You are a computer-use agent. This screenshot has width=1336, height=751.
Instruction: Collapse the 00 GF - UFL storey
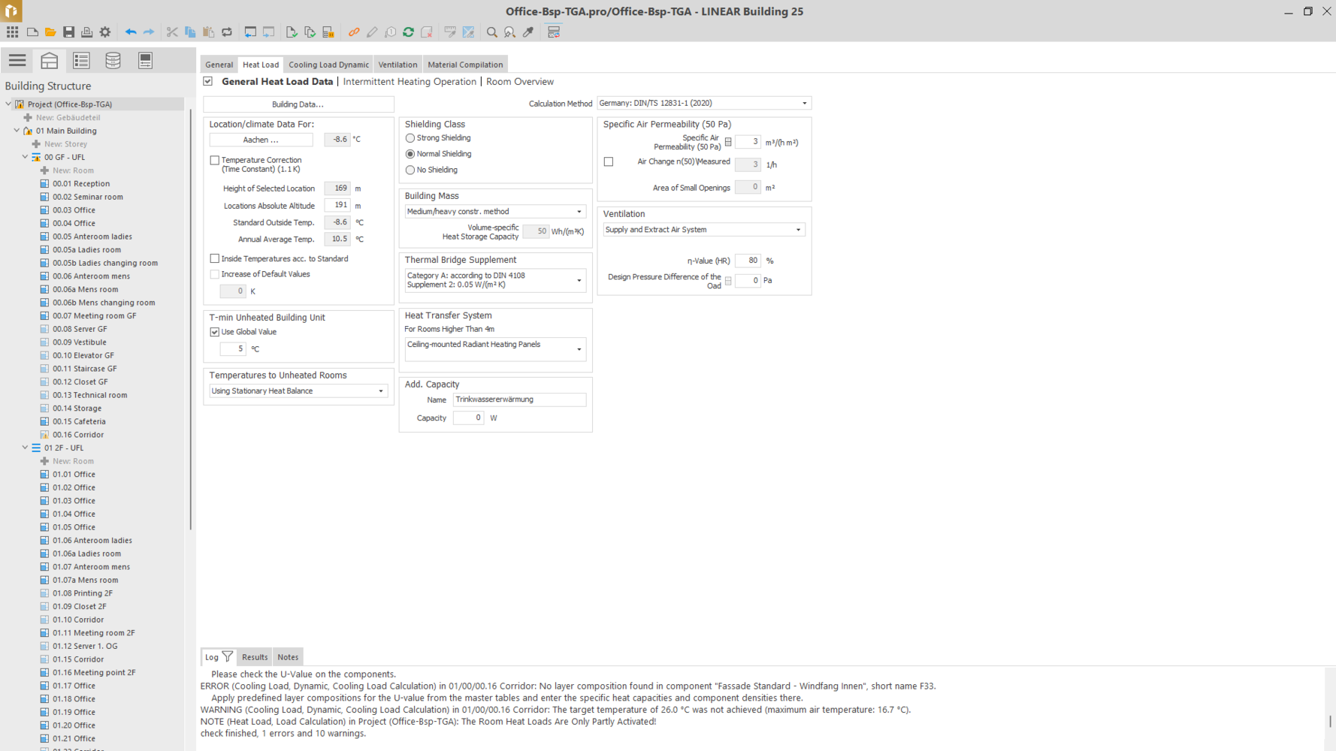pyautogui.click(x=26, y=157)
